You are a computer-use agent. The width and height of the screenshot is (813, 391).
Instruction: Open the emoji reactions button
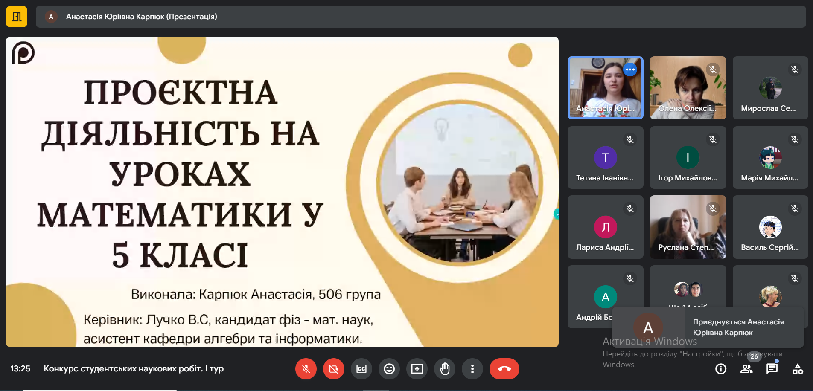point(389,369)
